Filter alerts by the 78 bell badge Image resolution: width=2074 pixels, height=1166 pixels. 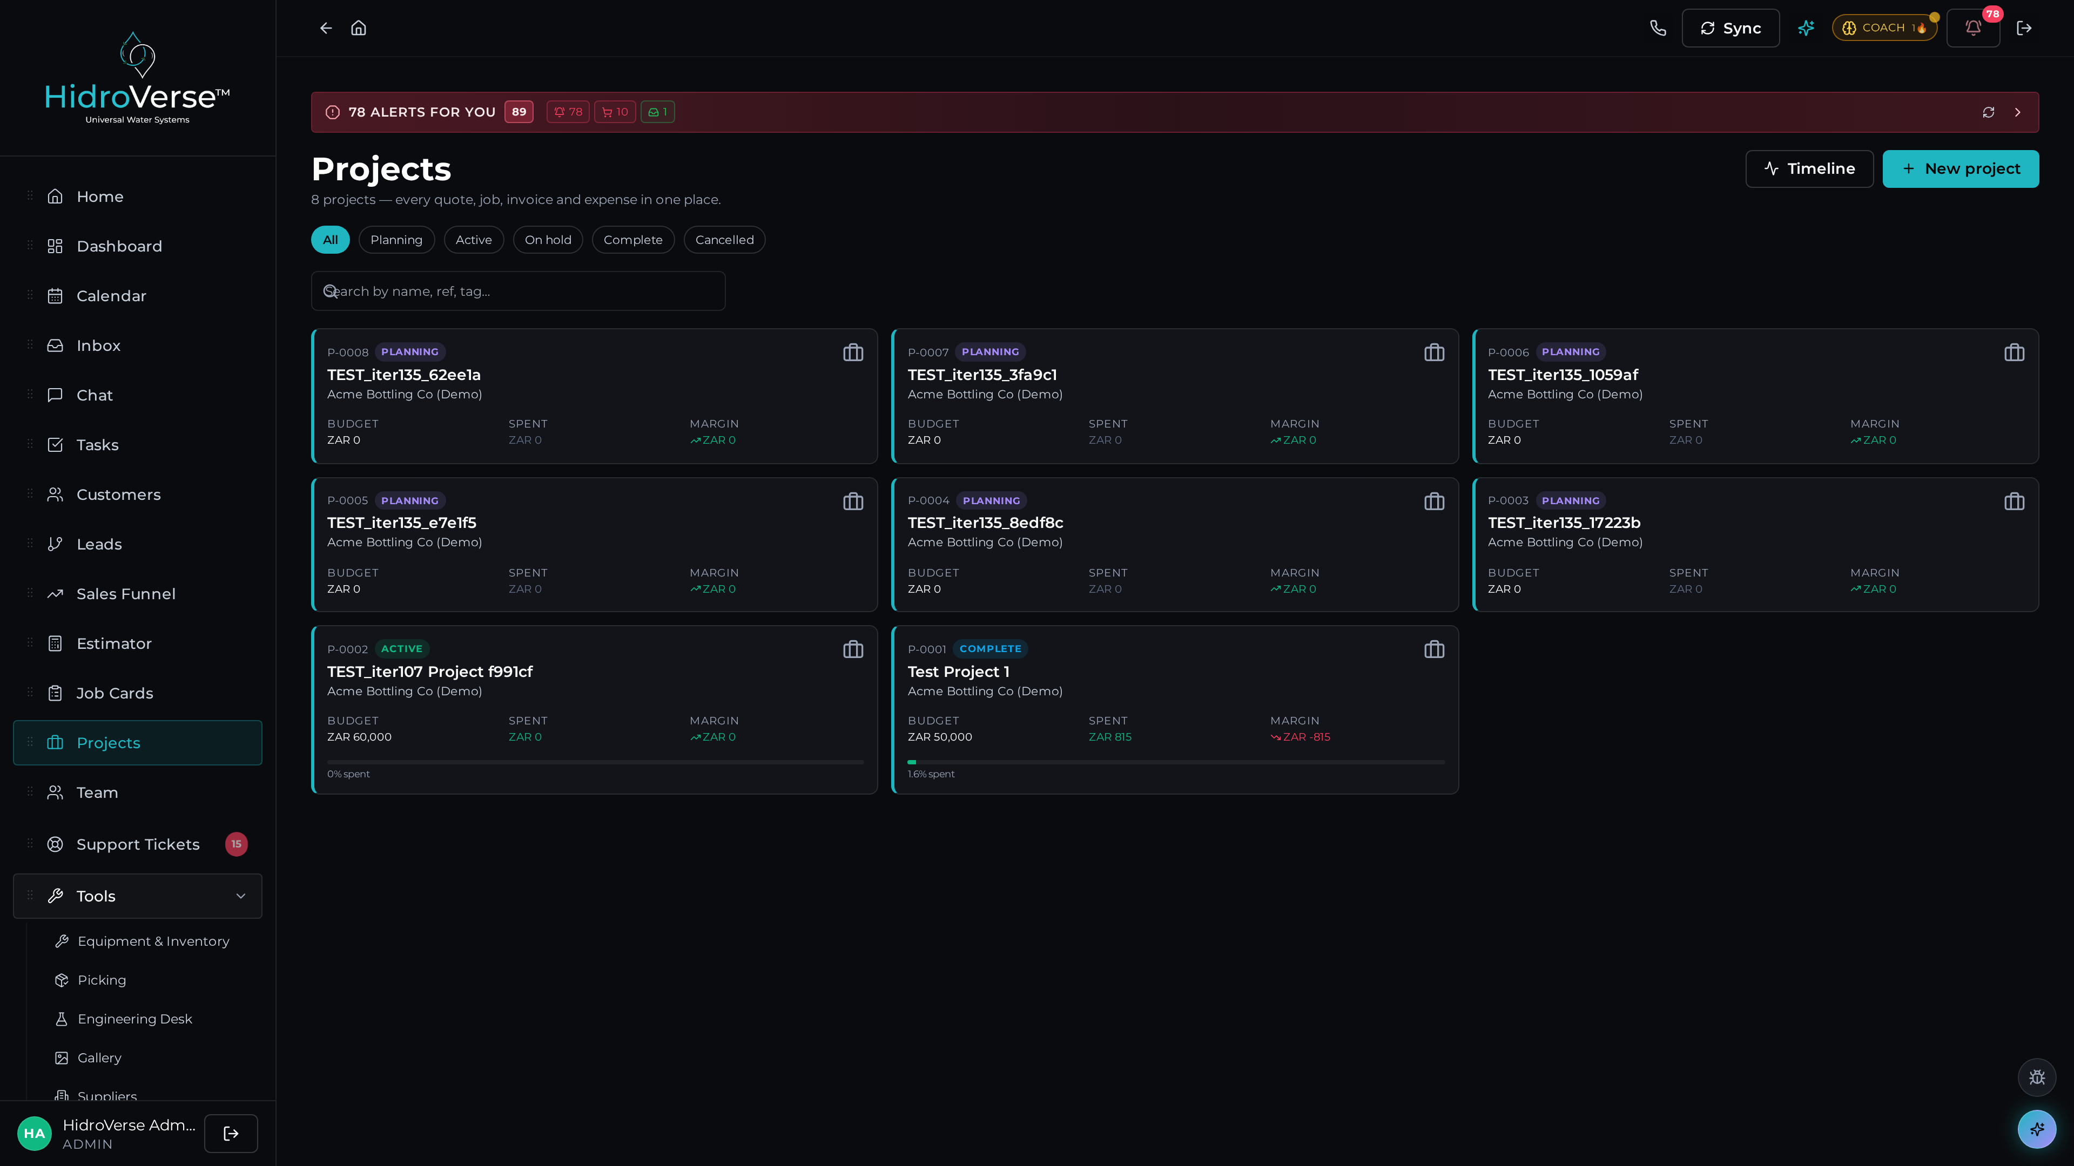click(568, 112)
